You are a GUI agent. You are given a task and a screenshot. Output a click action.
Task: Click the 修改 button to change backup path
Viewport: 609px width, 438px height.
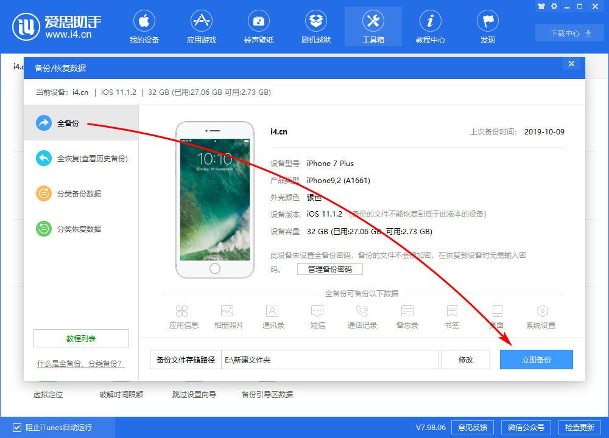tap(466, 360)
